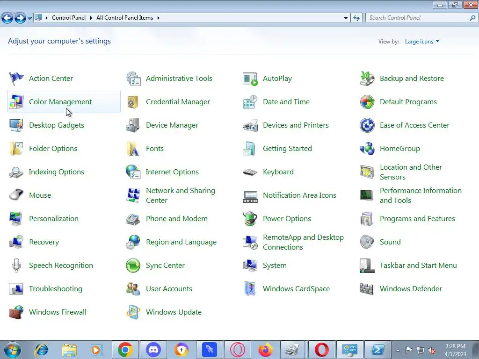Image resolution: width=479 pixels, height=359 pixels.
Task: Click the Devices and Printers icon
Action: coord(250,125)
